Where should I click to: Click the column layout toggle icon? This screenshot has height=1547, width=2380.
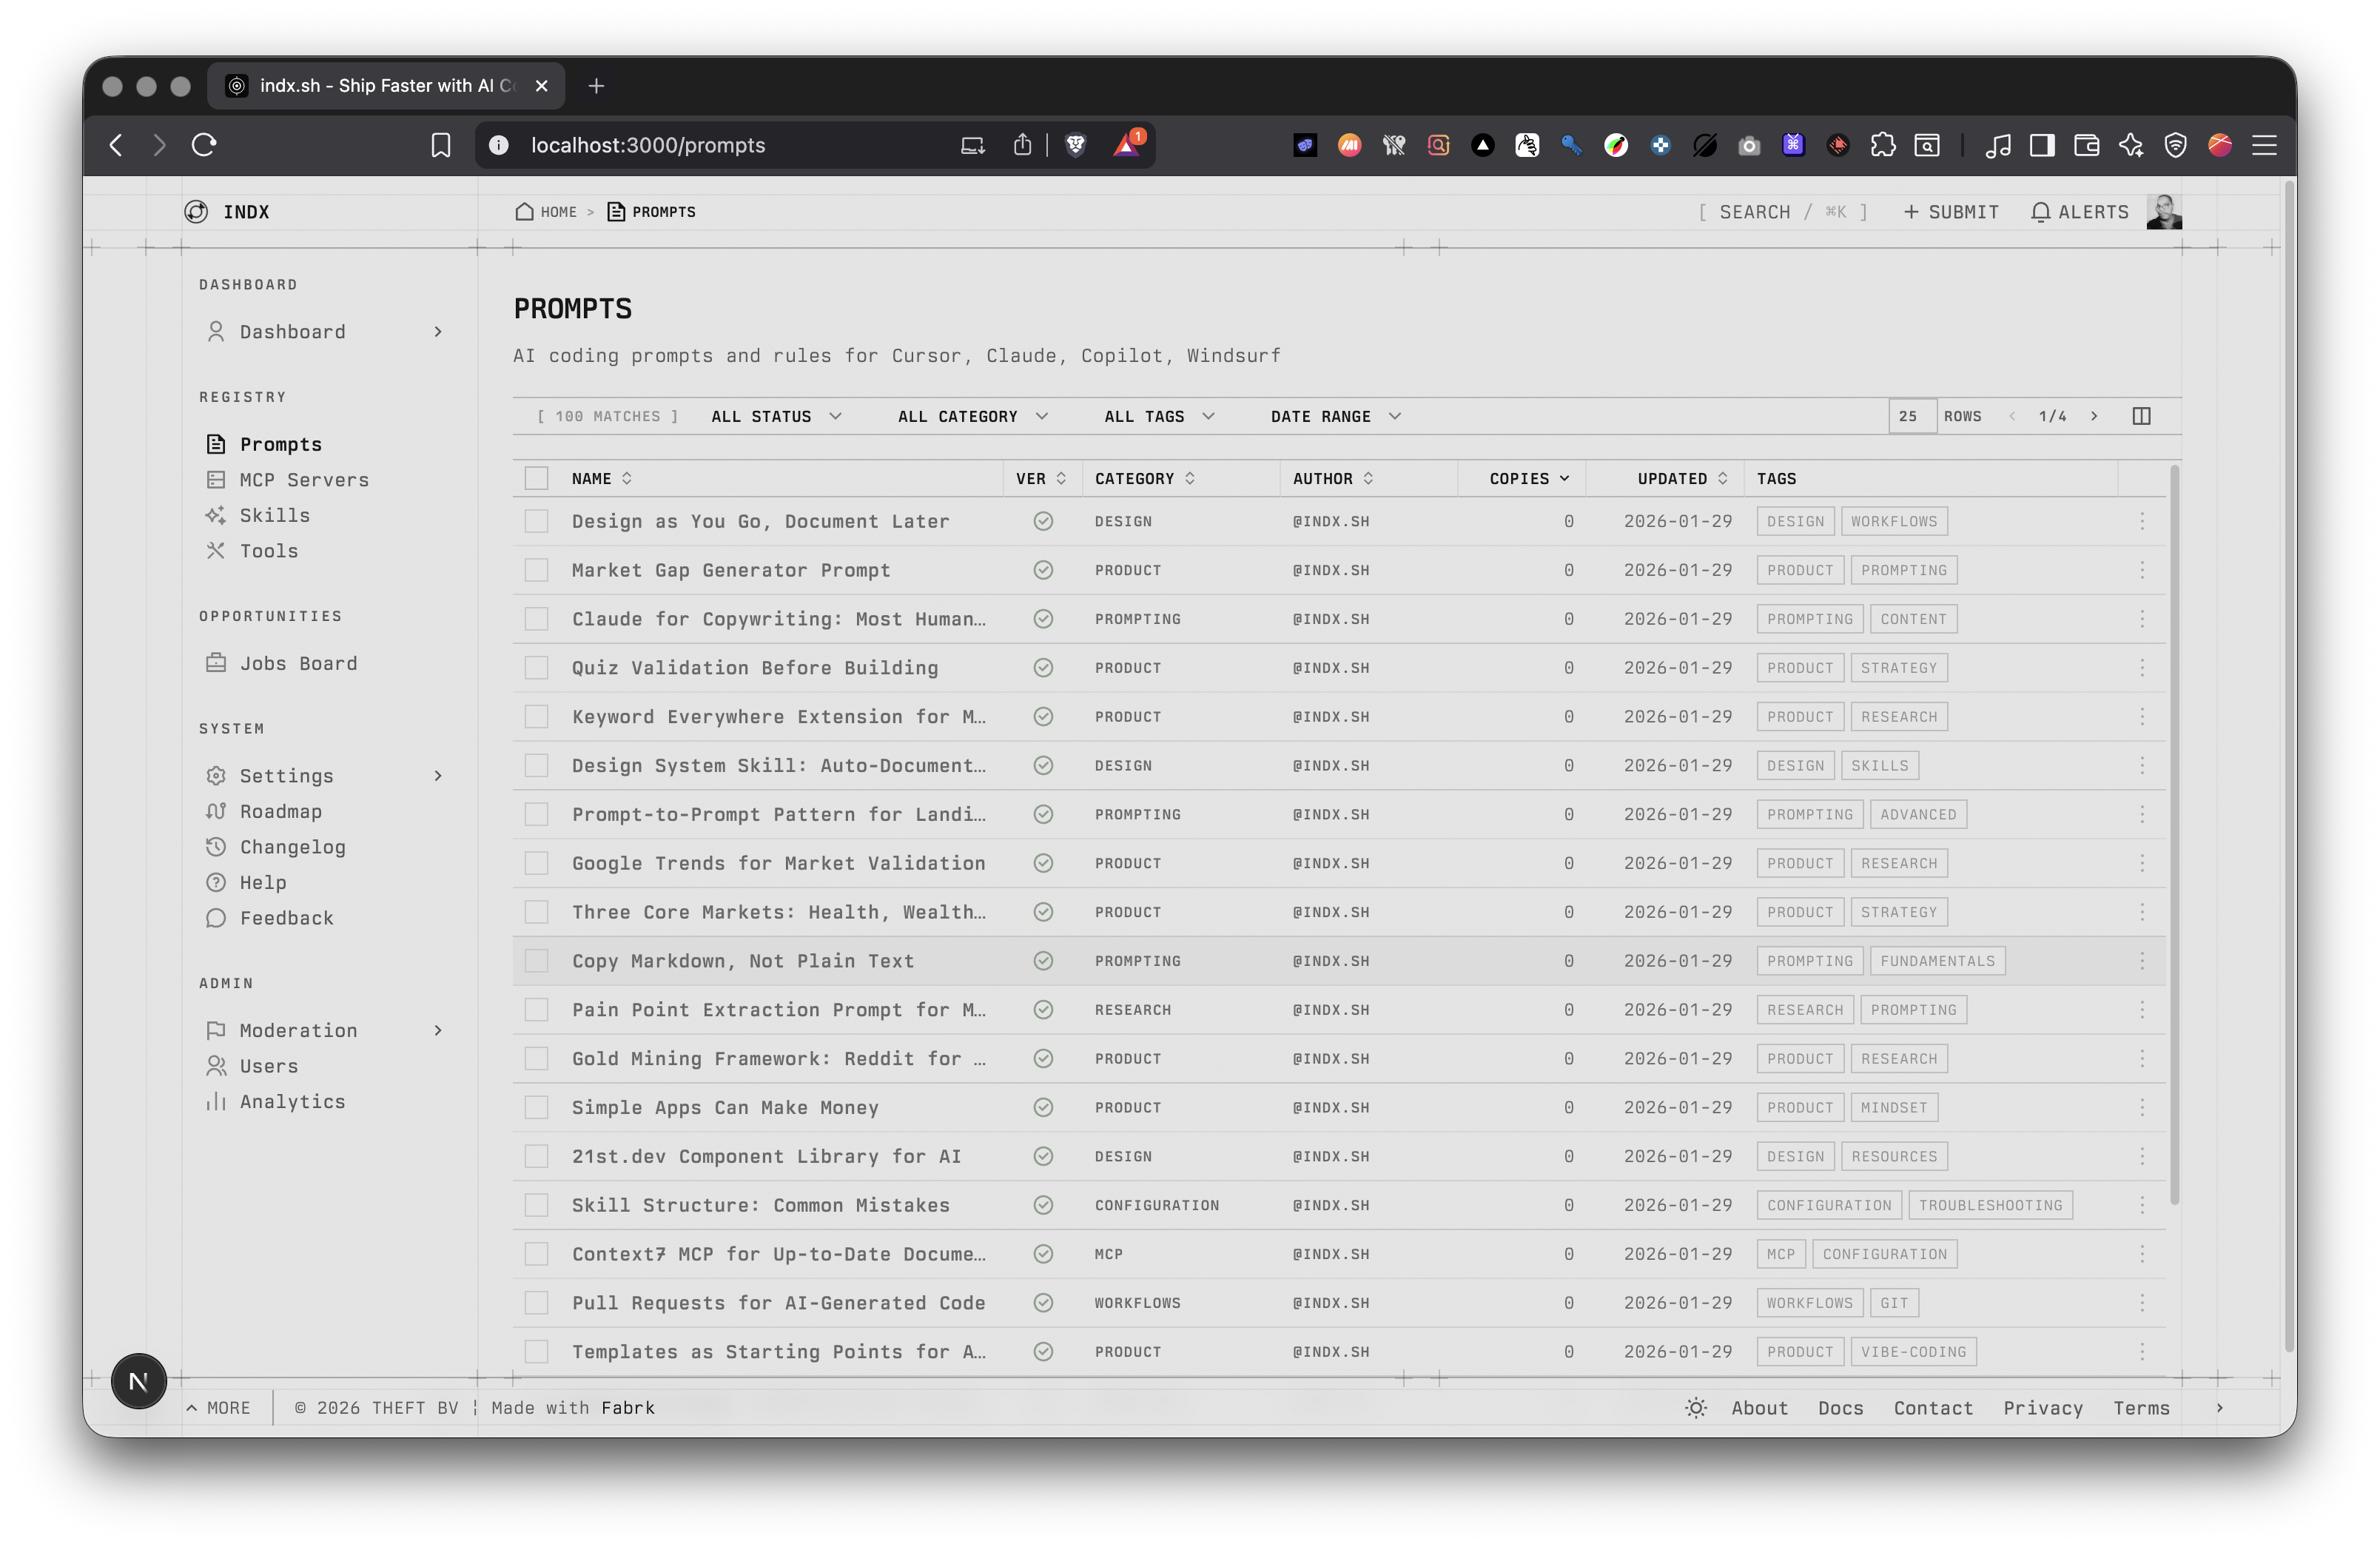point(2141,416)
